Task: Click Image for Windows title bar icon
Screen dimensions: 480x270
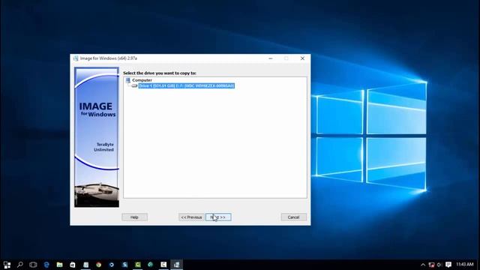Action: point(76,58)
